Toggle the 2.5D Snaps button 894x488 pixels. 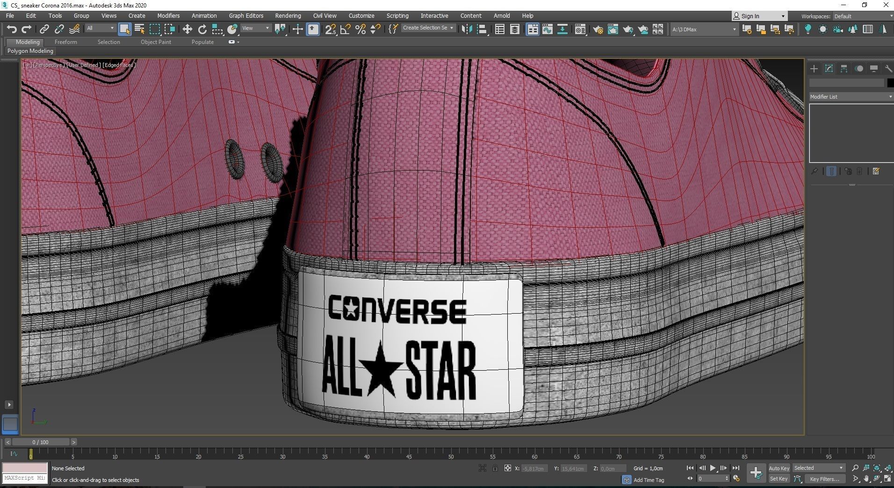pos(331,29)
